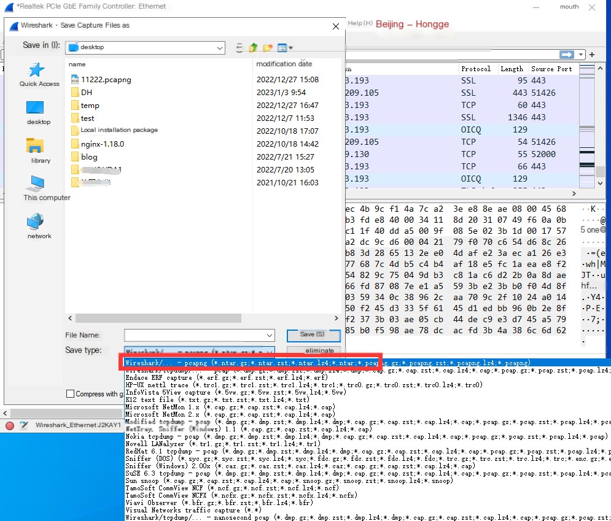The image size is (611, 521).
Task: Enable Compress with gzip checkbox
Action: pos(70,394)
